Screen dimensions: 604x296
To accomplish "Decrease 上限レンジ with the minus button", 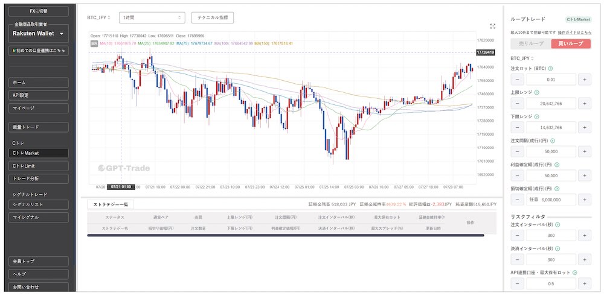I will click(x=518, y=103).
